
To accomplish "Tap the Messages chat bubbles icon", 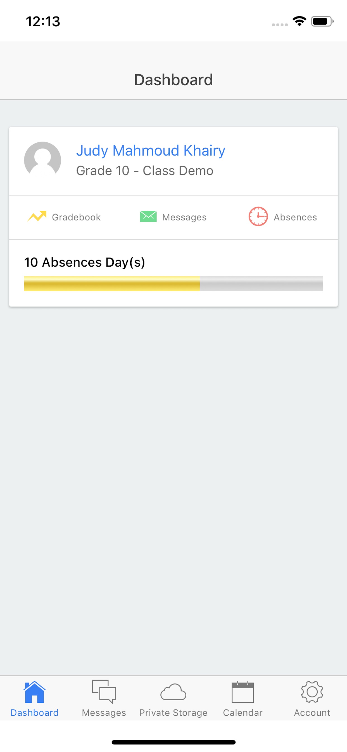I will pyautogui.click(x=104, y=692).
